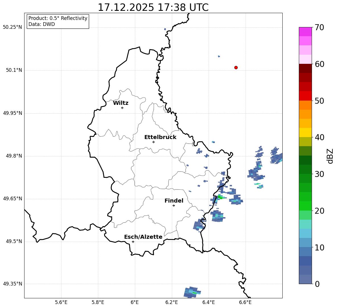Click the 50.1°N latitude axis label
Viewport: 337px width, 308px height.
13,70
